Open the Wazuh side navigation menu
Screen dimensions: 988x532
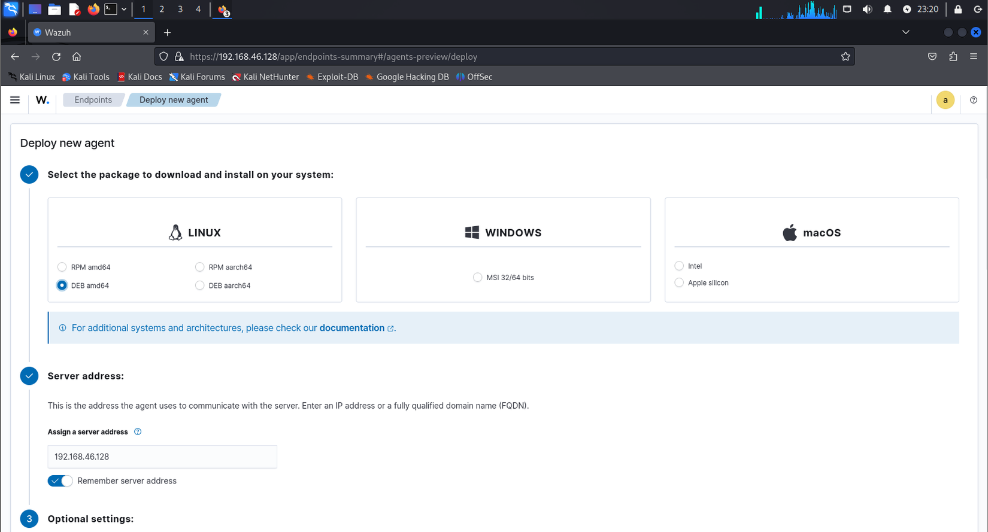15,100
